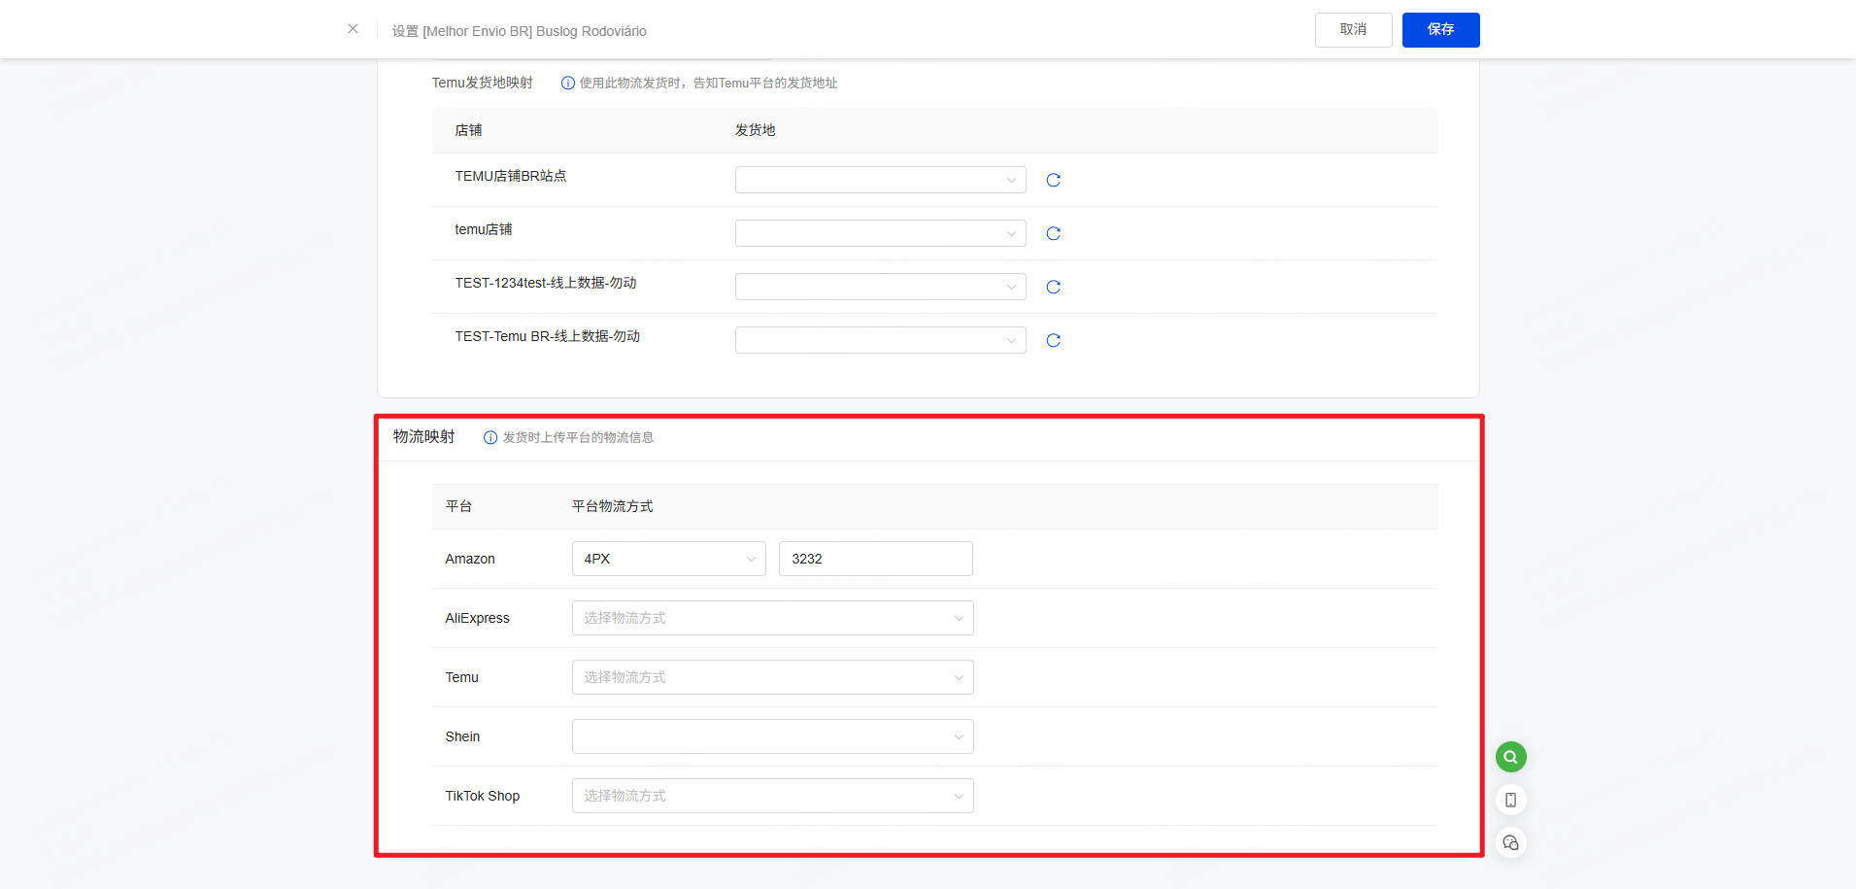Open TikTok Shop logistics method dropdown
Screen dimensions: 1856x889
(x=772, y=796)
